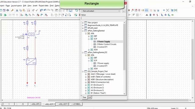Screen dimensions: 195x109
Task: Click the red crosshair connection icon
Action: [x=154, y=15]
